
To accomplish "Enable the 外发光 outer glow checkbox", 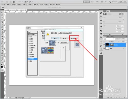I will tap(29, 41).
